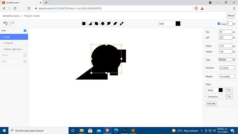
Task: Enable the :after pseudo-element checkbox
Action: click(25, 61)
